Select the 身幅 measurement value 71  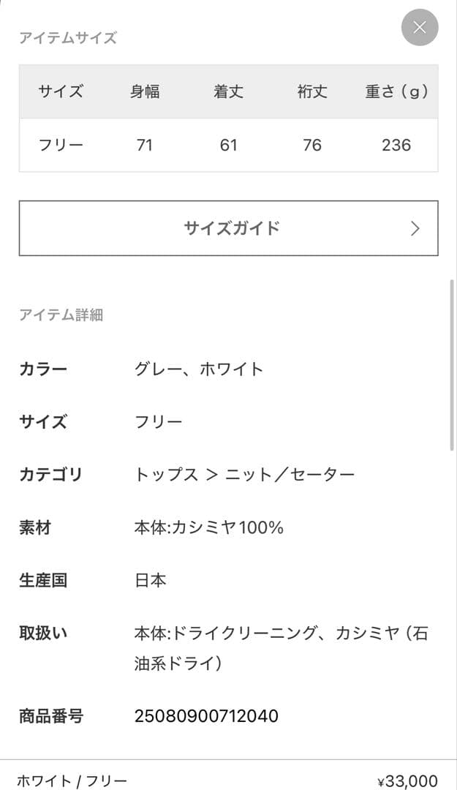(x=145, y=145)
